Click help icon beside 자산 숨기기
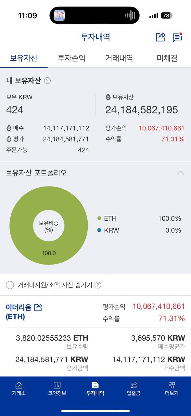Screen dimensions: 191x416 (98, 285)
